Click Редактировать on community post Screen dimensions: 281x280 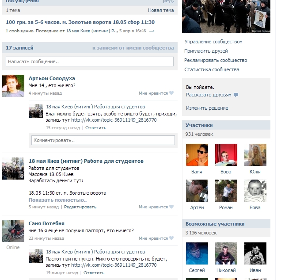tap(80, 207)
